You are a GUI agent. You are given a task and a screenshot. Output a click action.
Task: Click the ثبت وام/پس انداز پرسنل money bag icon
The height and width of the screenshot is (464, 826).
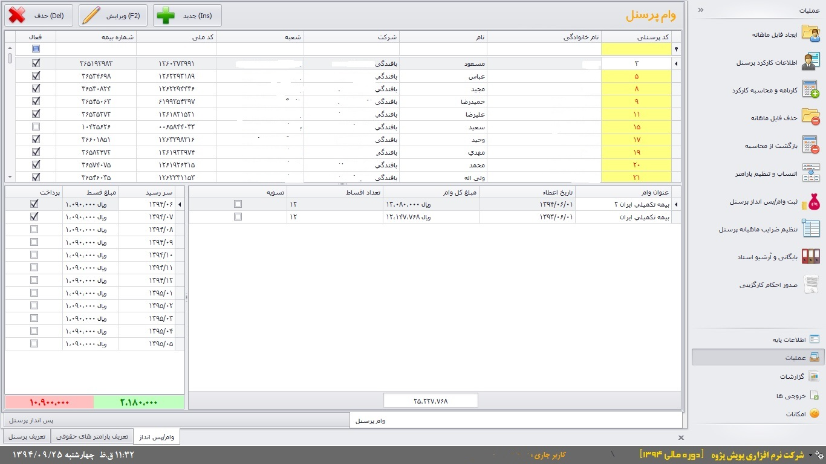[x=810, y=202]
